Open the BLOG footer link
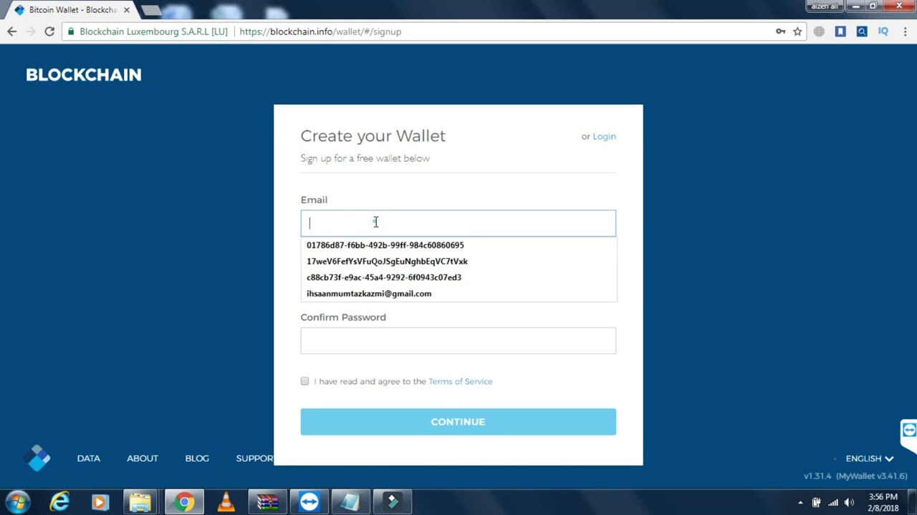This screenshot has width=917, height=515. [x=197, y=458]
